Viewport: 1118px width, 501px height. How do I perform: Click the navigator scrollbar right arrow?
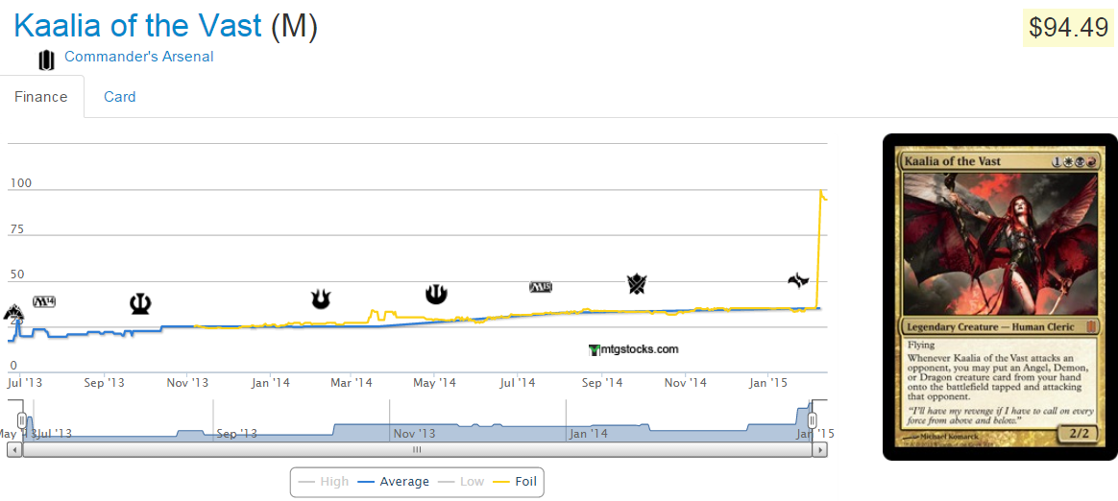point(819,449)
